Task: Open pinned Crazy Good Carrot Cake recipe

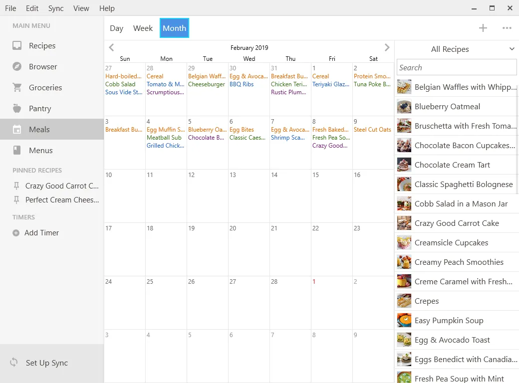Action: point(62,186)
